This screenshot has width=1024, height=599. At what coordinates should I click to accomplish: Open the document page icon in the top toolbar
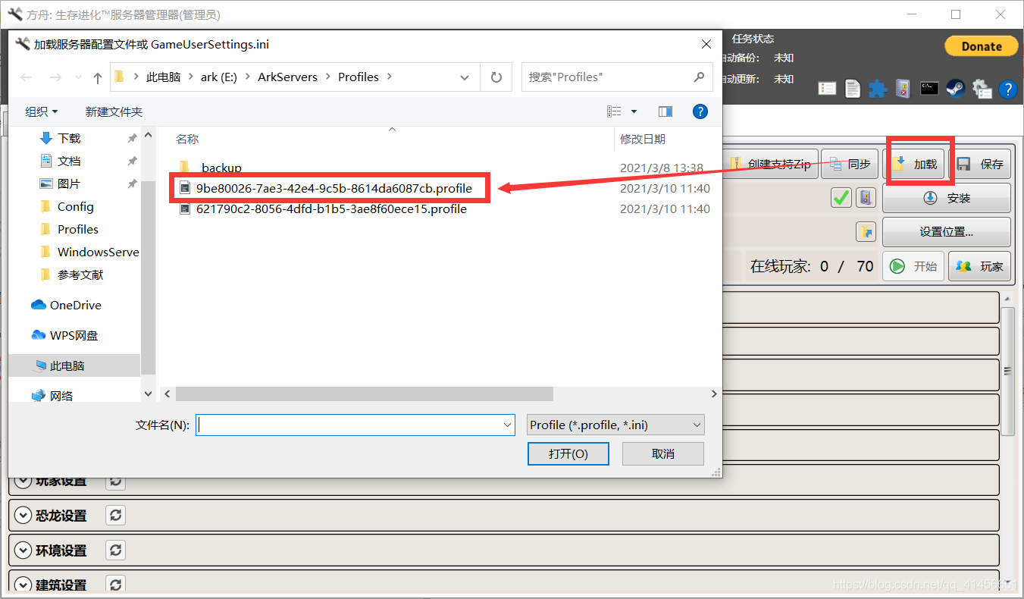click(x=853, y=89)
